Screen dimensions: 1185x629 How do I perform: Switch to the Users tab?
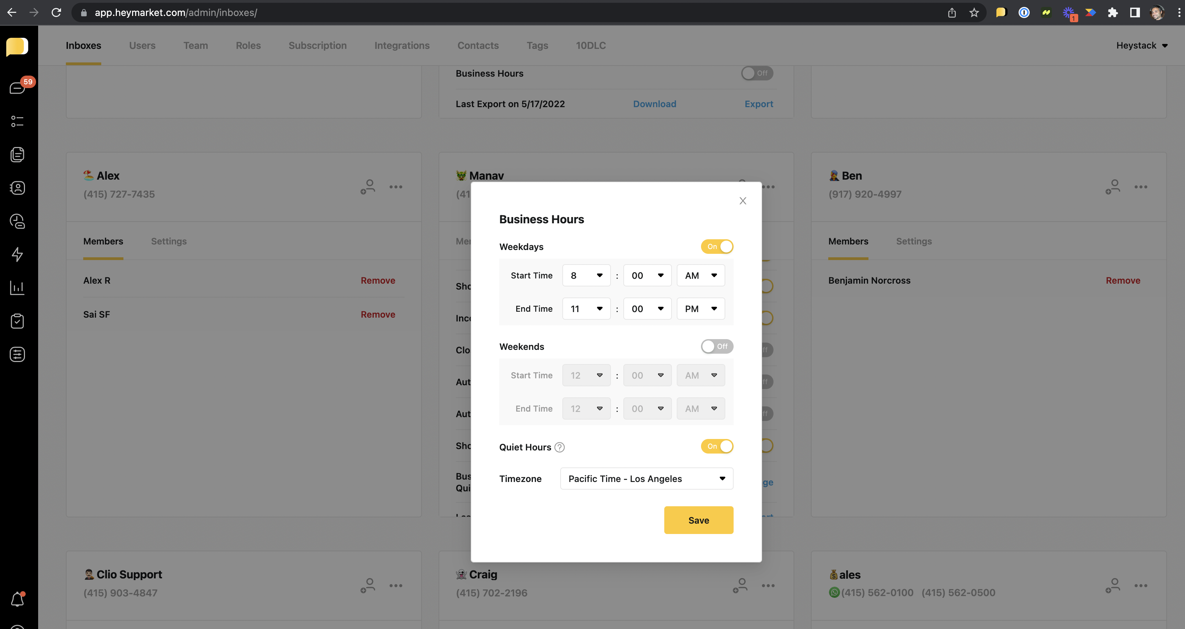point(142,45)
